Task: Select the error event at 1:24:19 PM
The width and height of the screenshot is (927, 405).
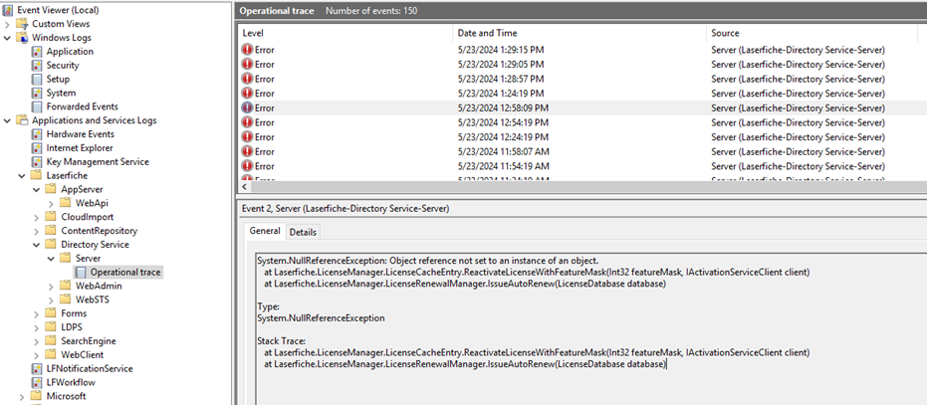Action: coord(582,94)
